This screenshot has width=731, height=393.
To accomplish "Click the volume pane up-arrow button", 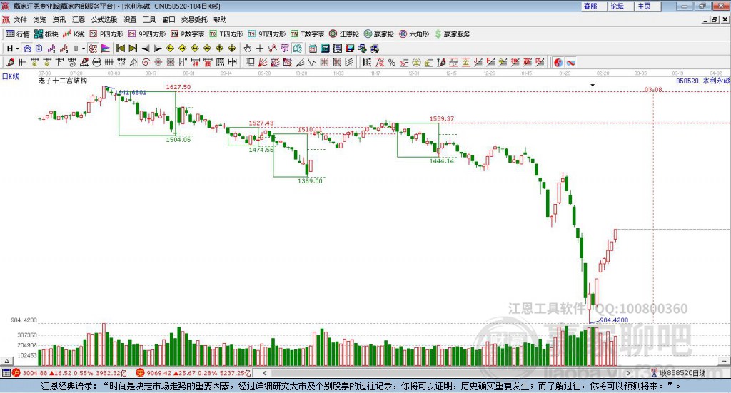I will point(6,361).
